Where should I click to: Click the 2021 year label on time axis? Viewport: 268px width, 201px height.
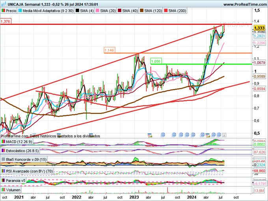(19, 197)
